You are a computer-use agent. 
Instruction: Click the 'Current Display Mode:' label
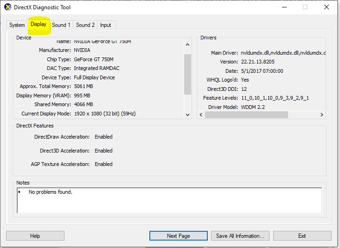pyautogui.click(x=46, y=114)
